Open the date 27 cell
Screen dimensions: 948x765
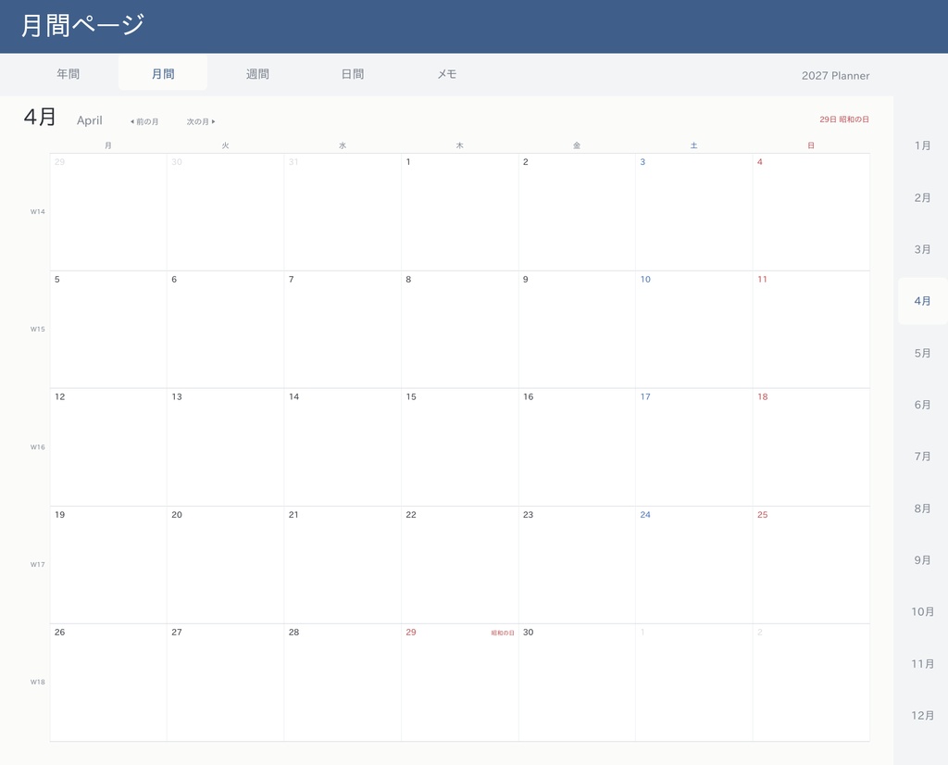tap(226, 683)
